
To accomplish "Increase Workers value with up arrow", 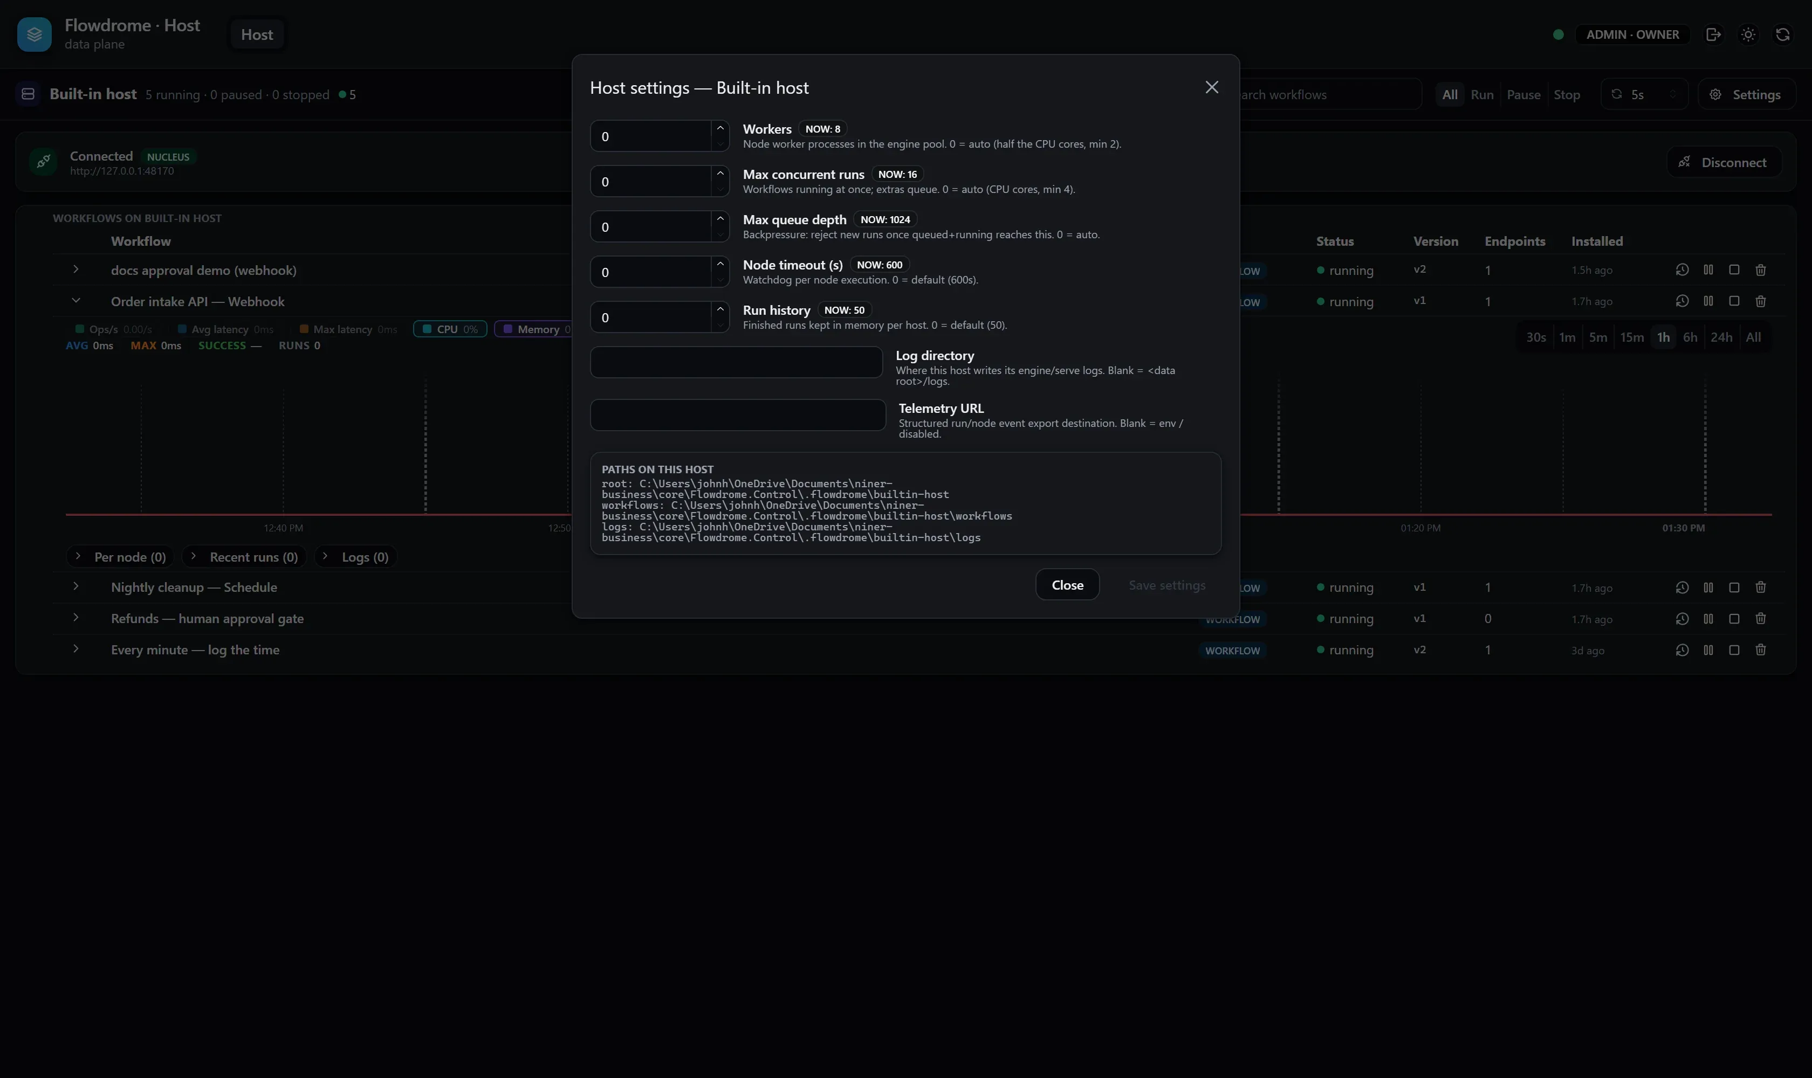I will 720,128.
